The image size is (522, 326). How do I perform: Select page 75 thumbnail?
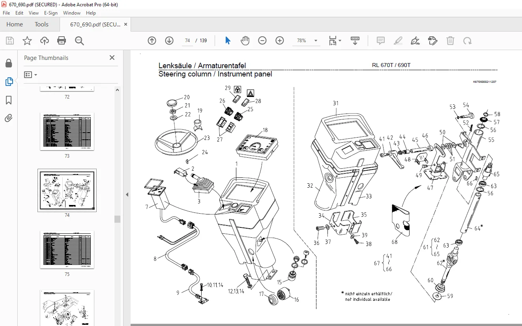pos(67,250)
